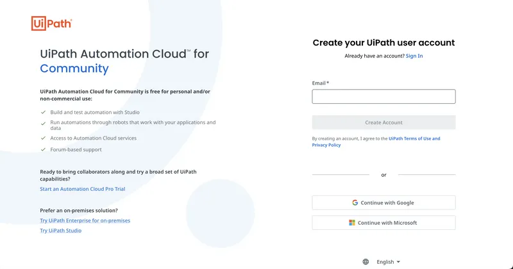Click checkmark beside Forum-based support

(x=43, y=149)
